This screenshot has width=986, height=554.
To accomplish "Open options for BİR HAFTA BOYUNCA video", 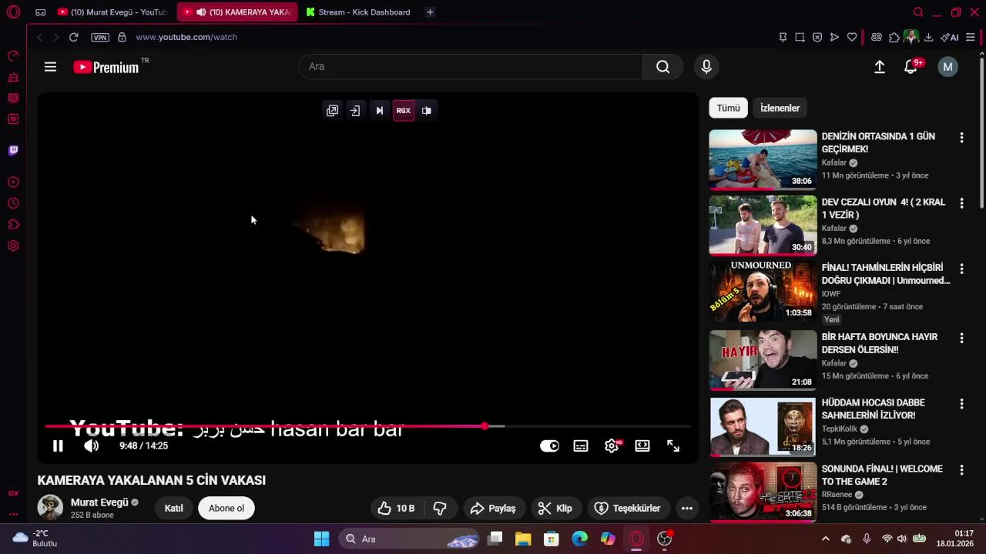I will click(961, 339).
